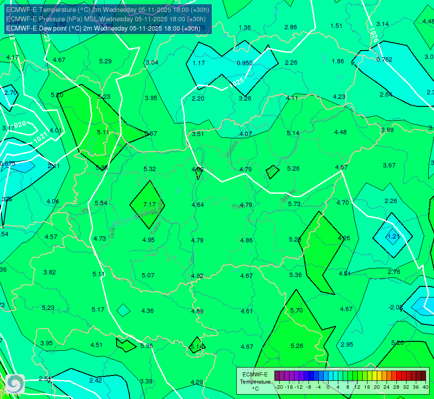
Task: Click the 3.98 temperature value
Action: (387, 130)
